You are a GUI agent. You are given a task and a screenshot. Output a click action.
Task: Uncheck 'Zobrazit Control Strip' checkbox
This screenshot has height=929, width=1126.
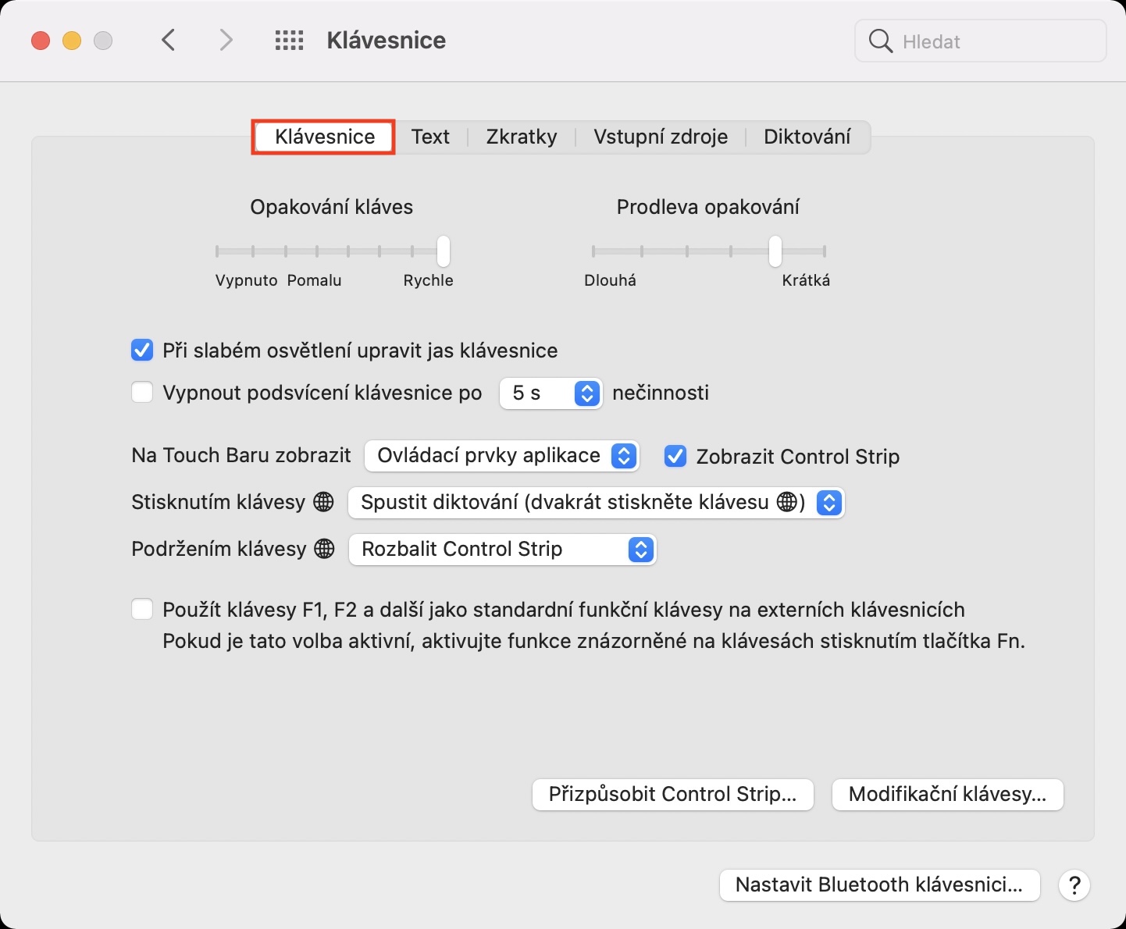click(675, 456)
